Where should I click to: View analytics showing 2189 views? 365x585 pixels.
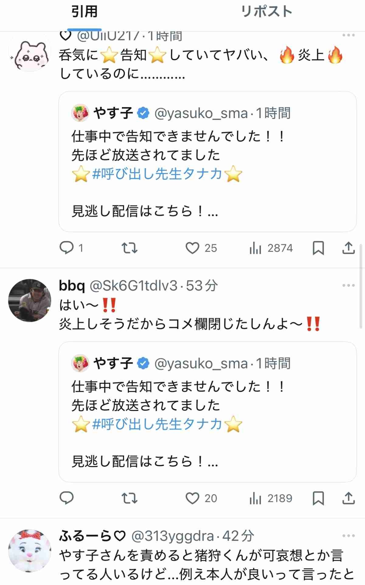(255, 498)
